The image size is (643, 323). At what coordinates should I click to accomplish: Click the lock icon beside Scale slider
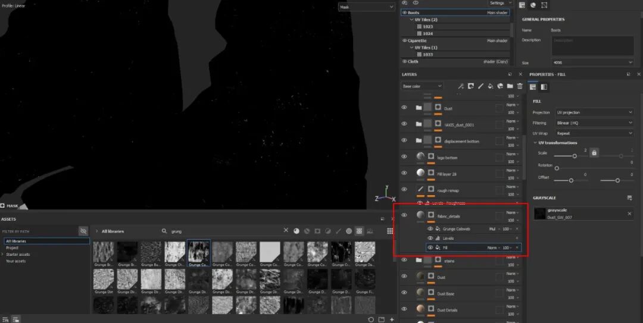tap(594, 153)
